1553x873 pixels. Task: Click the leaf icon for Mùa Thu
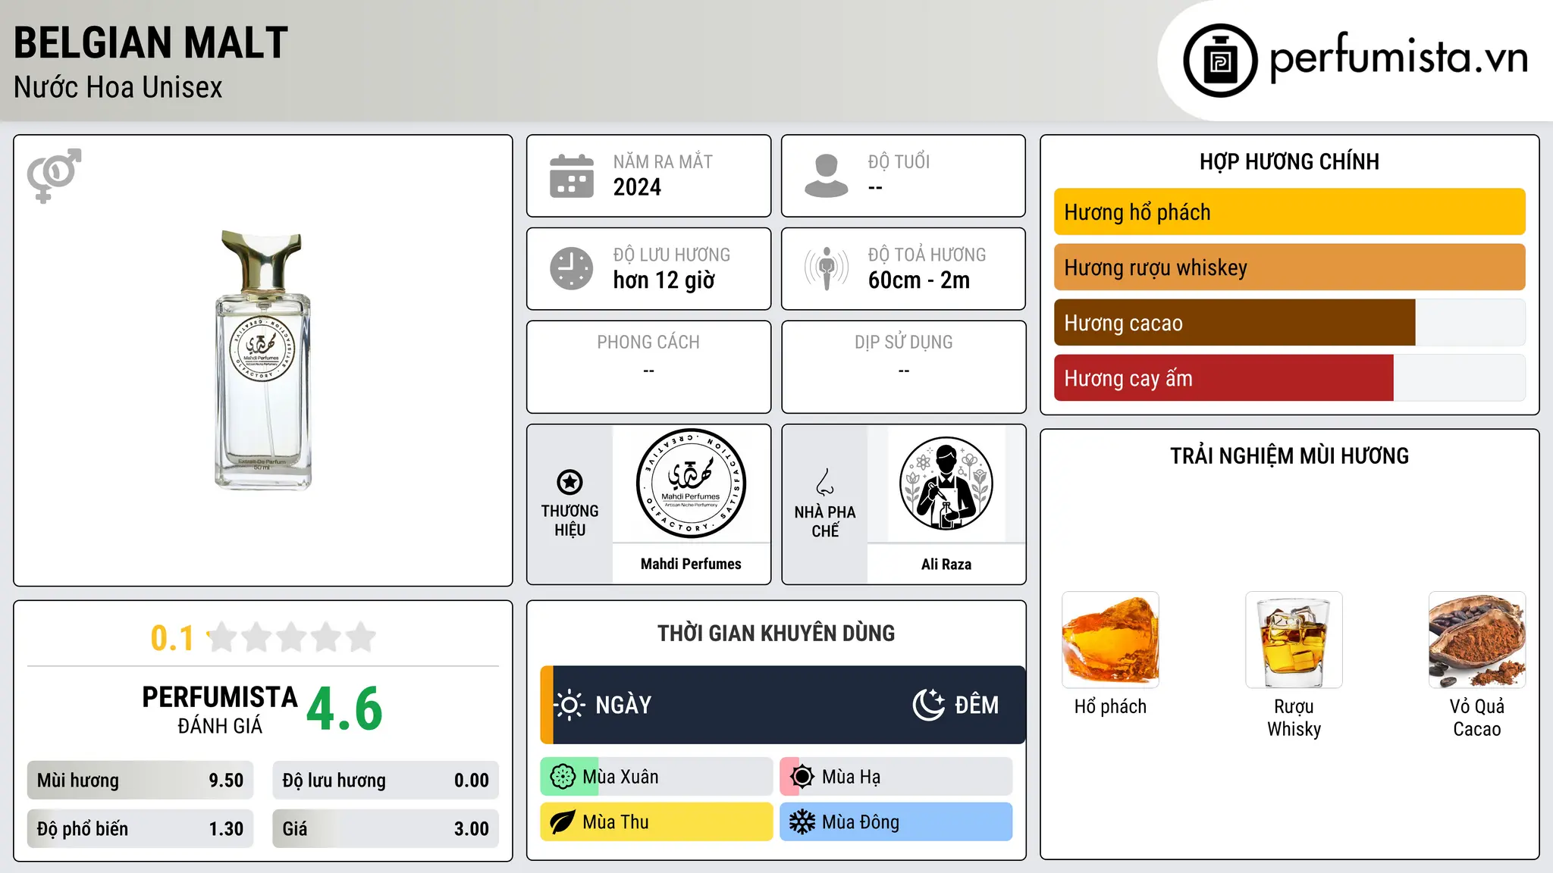[563, 822]
